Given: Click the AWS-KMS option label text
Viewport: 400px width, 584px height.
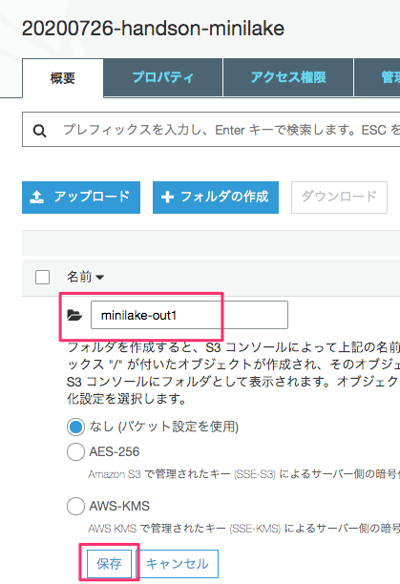Looking at the screenshot, I should pyautogui.click(x=119, y=506).
